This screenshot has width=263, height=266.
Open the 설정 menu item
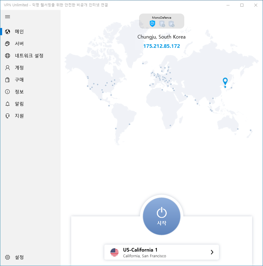pos(30,257)
